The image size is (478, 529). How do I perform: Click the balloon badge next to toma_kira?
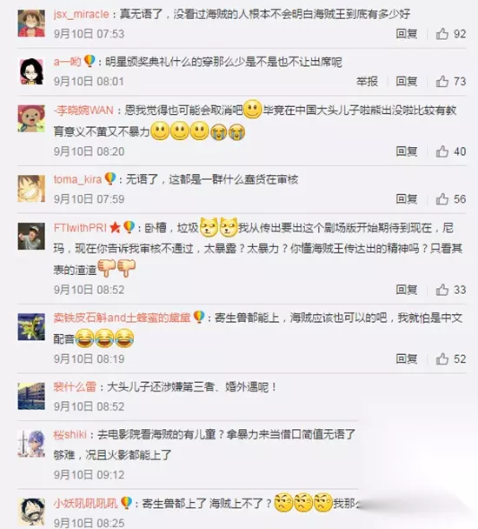tap(110, 179)
